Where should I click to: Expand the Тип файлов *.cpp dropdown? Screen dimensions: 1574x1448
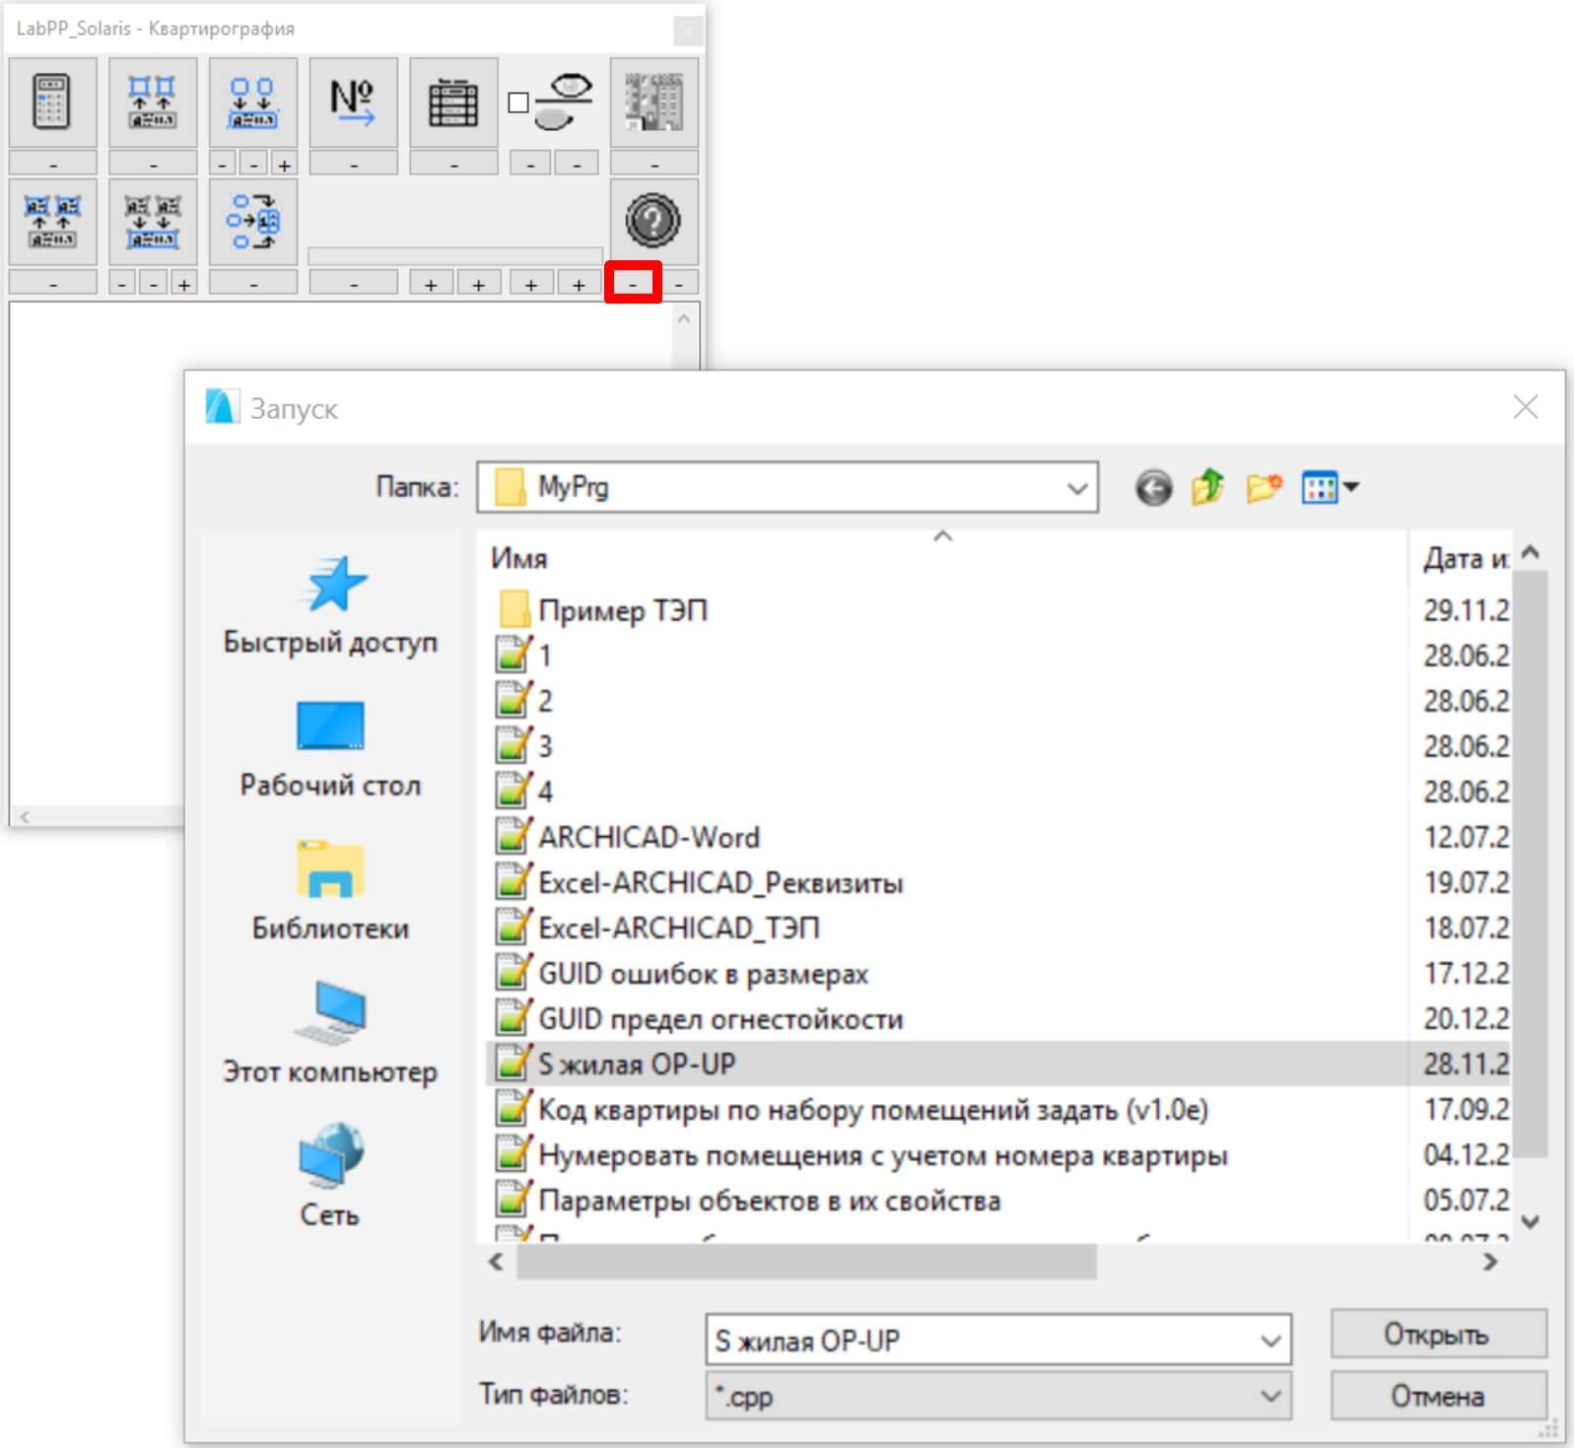(1270, 1396)
